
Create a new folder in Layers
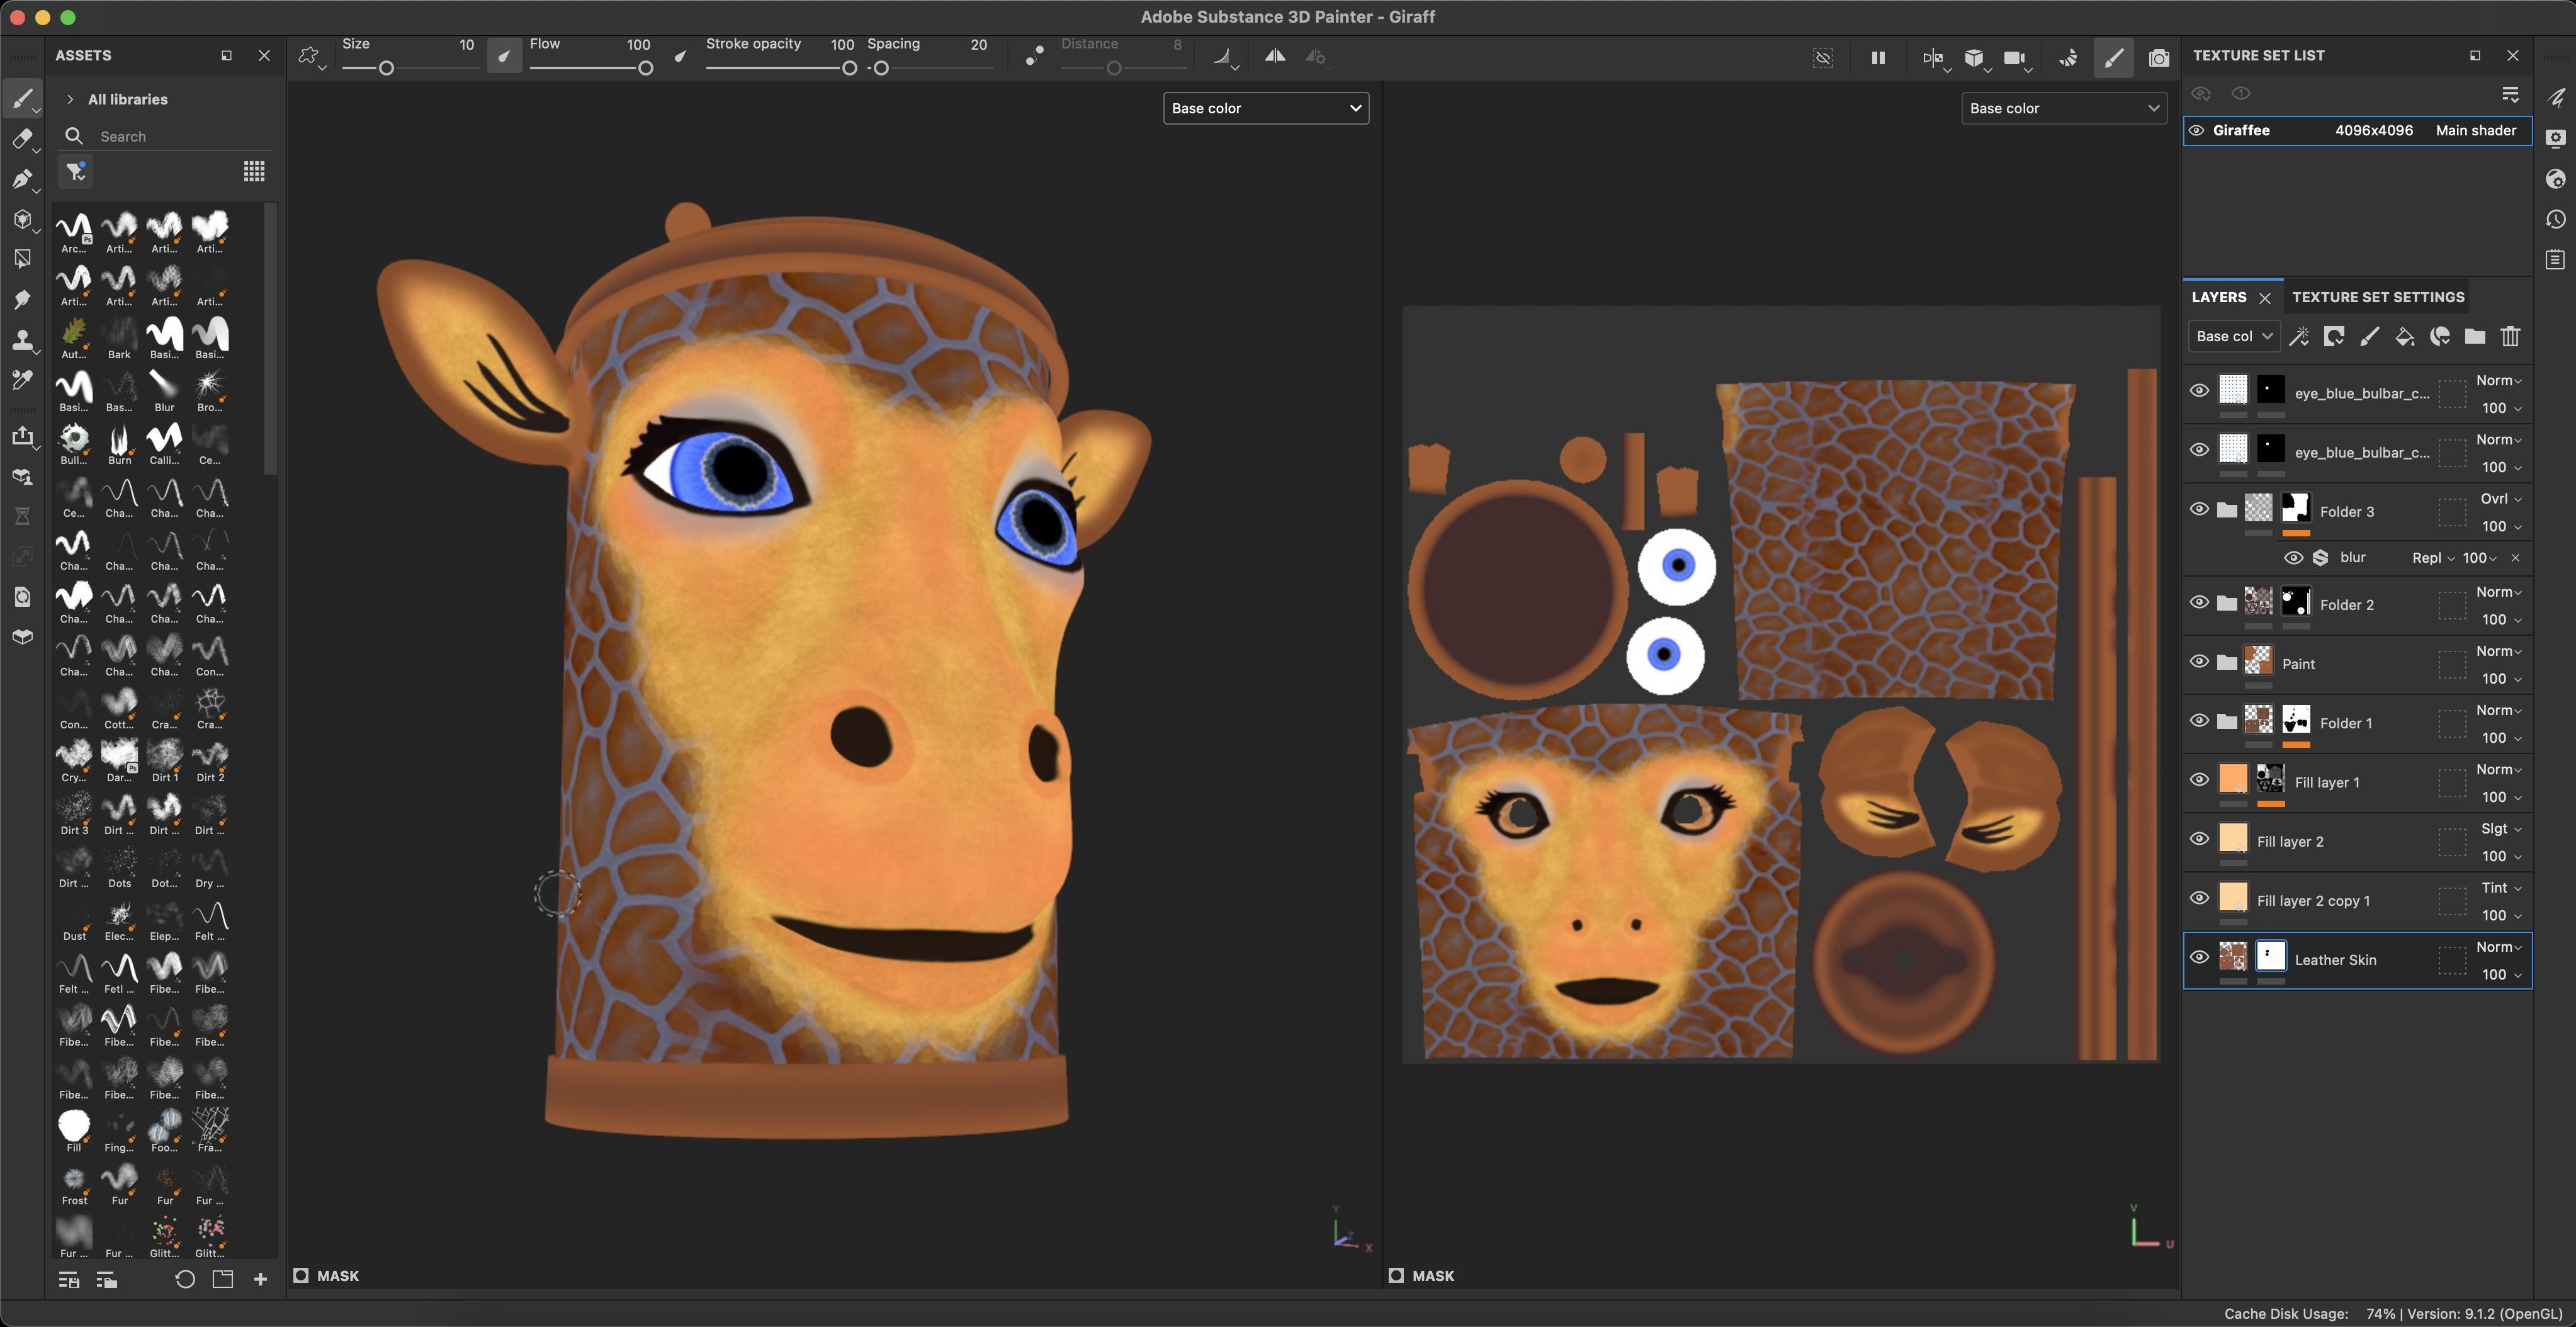click(2474, 337)
